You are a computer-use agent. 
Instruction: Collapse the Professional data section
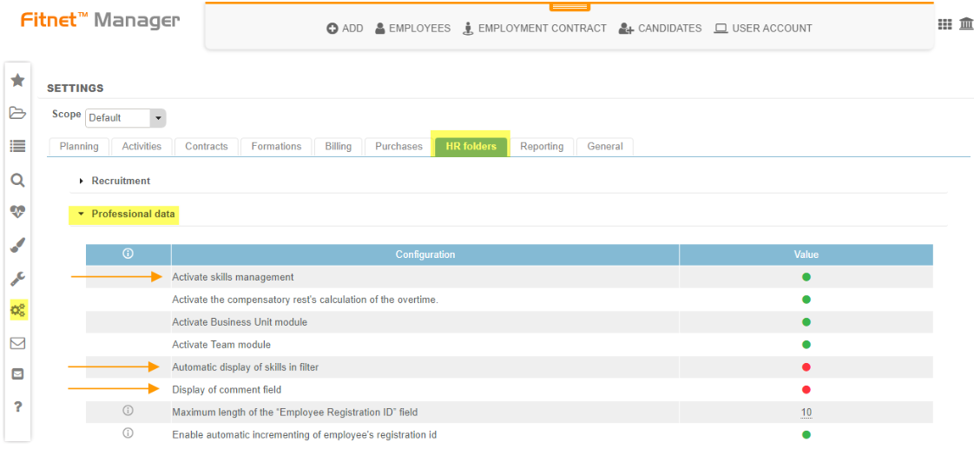click(132, 214)
